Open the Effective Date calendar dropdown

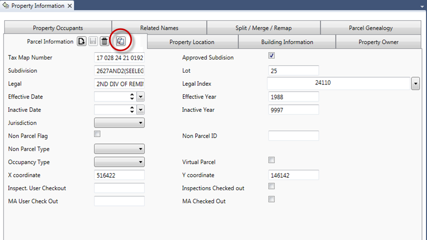[141, 96]
